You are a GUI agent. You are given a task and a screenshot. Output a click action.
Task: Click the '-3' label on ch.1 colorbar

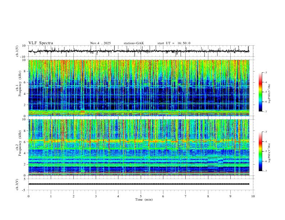pyautogui.click(x=266, y=72)
